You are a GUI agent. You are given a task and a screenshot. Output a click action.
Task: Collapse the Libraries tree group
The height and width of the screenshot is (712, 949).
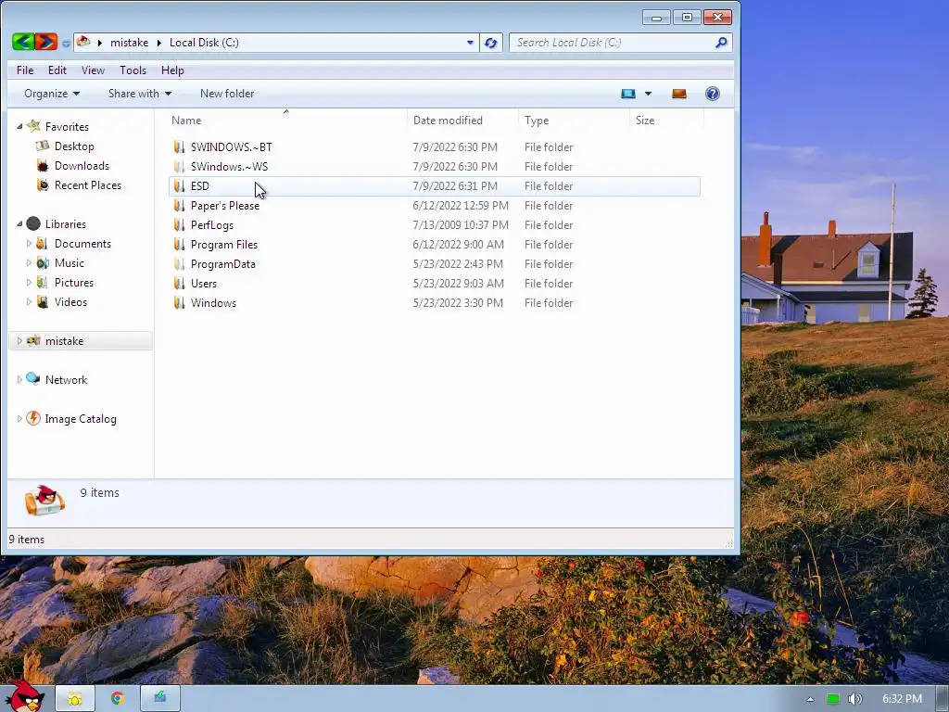(19, 224)
